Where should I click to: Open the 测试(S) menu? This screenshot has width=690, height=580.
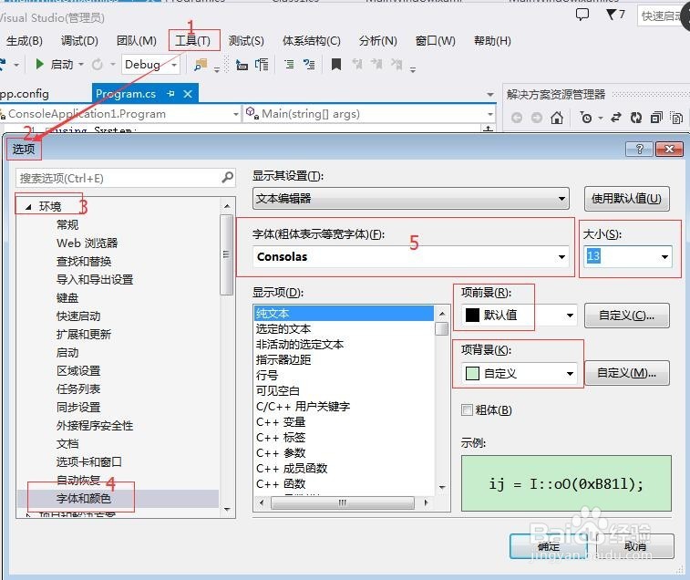[x=246, y=41]
